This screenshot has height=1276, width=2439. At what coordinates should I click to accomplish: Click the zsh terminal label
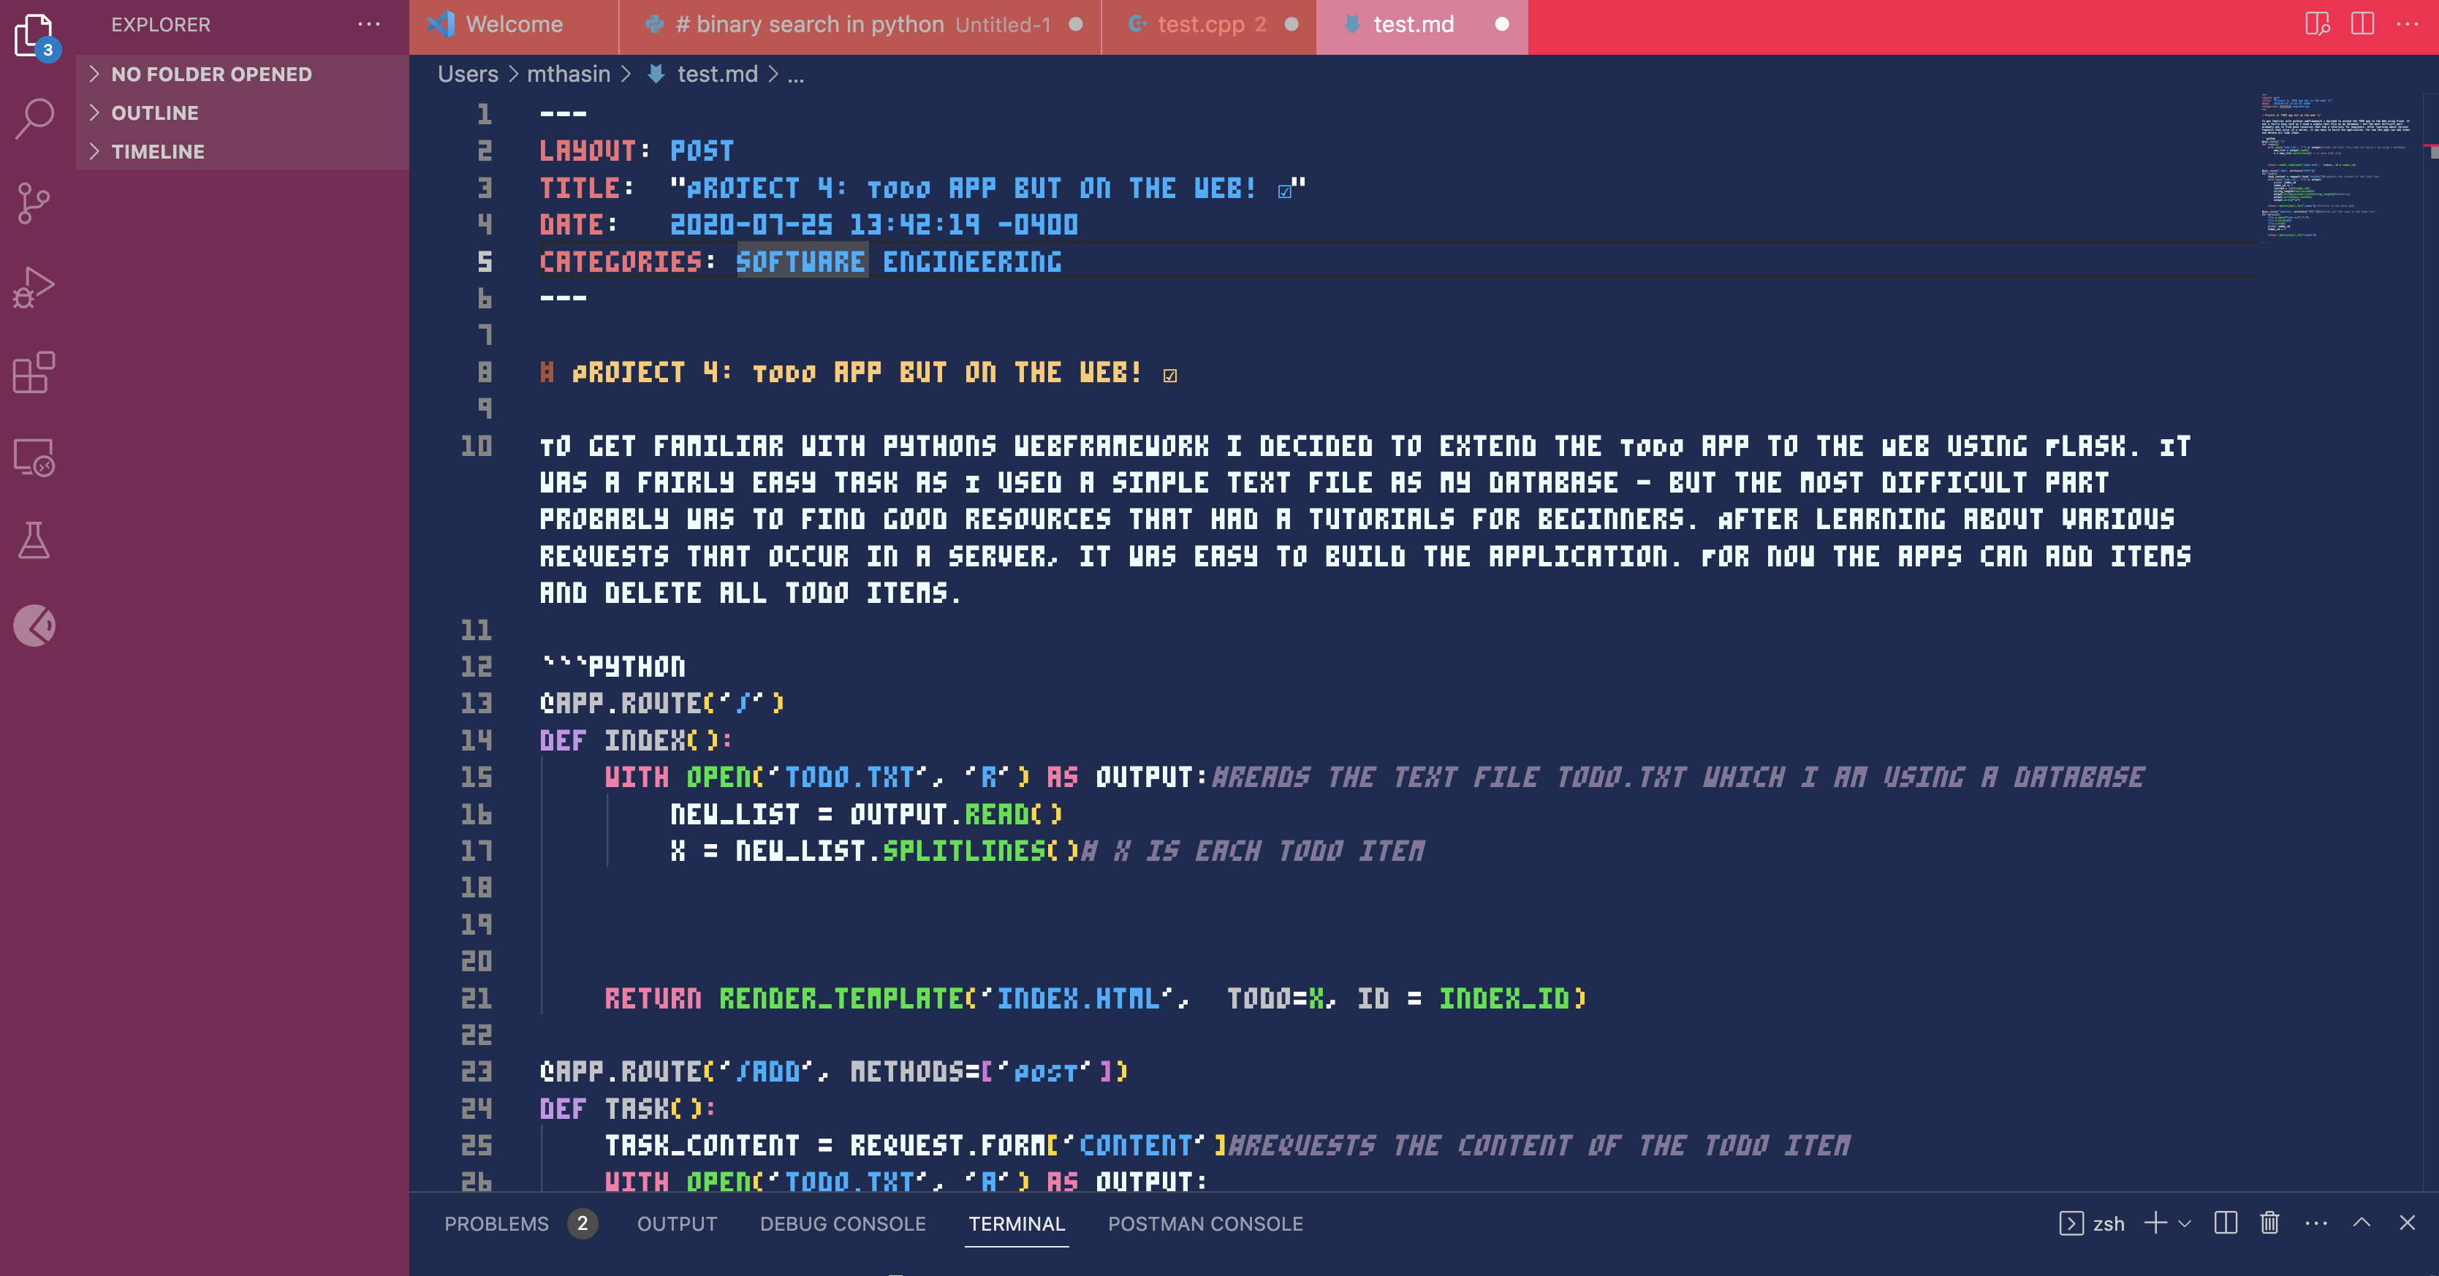(2109, 1224)
